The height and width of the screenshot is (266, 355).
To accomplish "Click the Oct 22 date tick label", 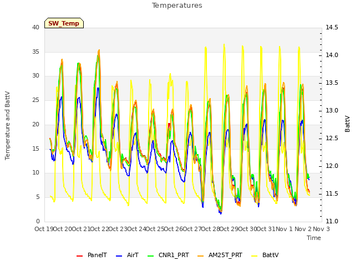I will coord(100,229).
